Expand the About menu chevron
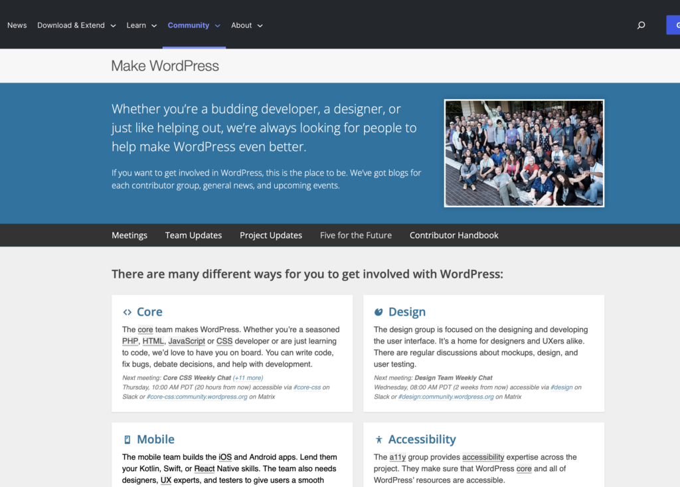Viewport: 680px width, 487px height. pos(260,26)
